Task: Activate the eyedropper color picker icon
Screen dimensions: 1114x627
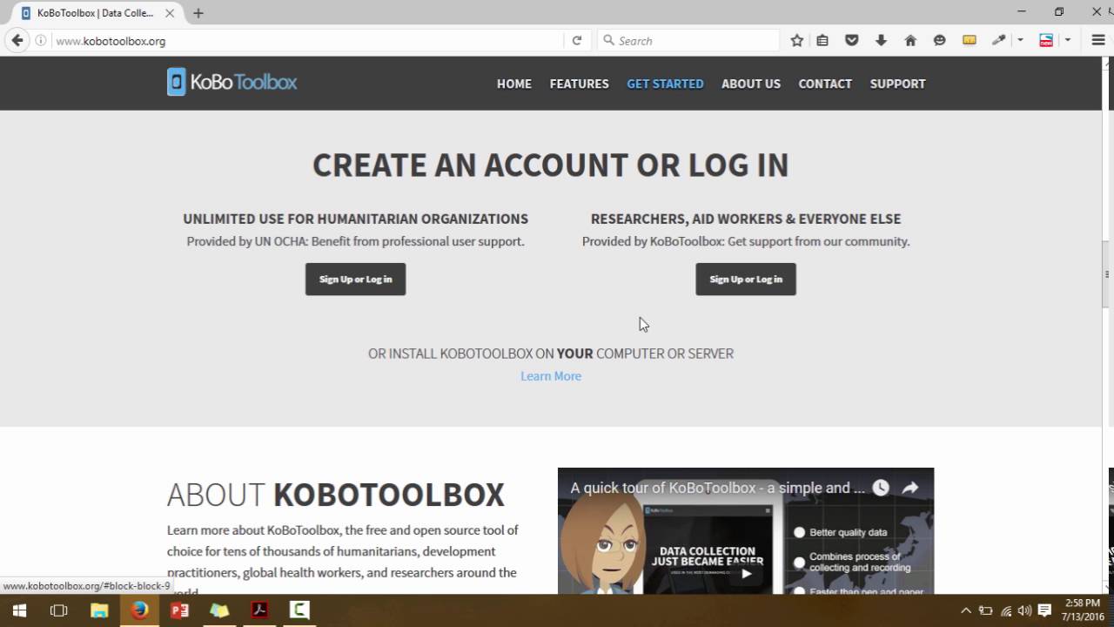Action: click(998, 40)
